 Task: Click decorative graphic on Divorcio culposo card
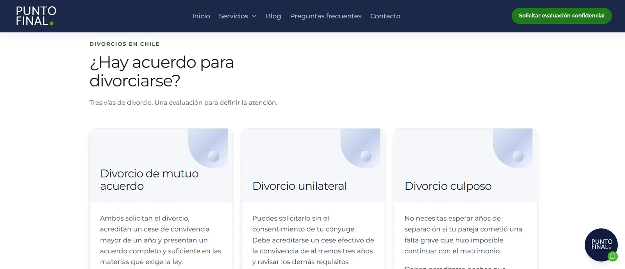pos(512,148)
